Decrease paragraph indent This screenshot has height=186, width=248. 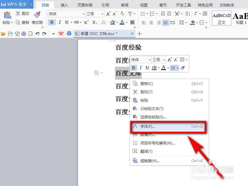point(163,14)
